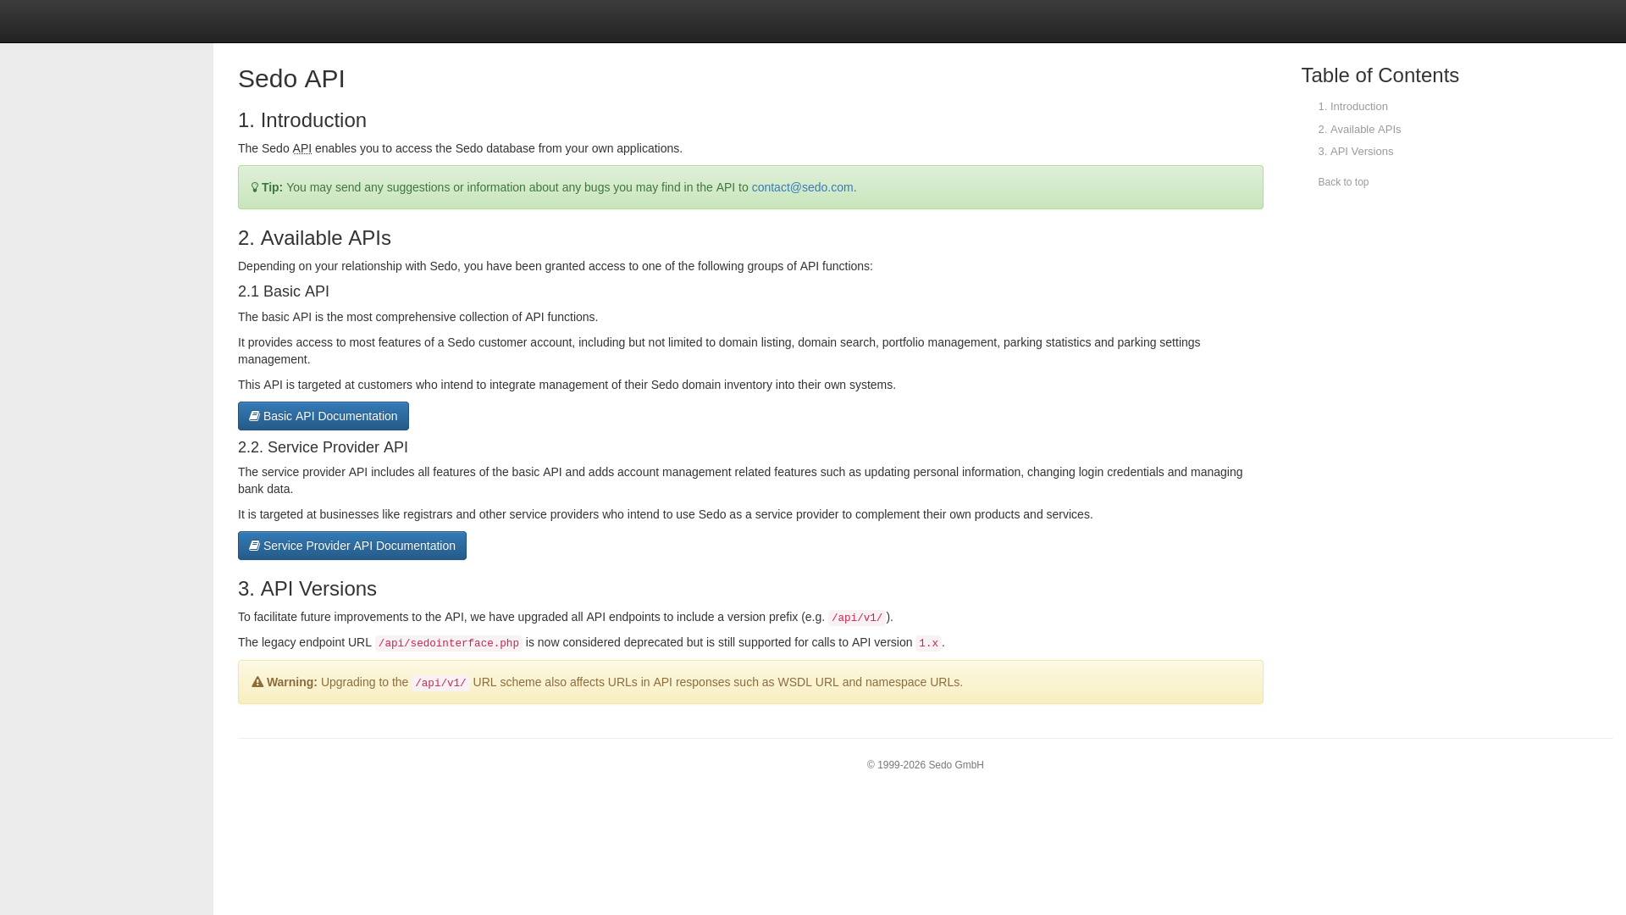Click the 2. Available APIs section heading
1626x915 pixels.
pyautogui.click(x=314, y=238)
